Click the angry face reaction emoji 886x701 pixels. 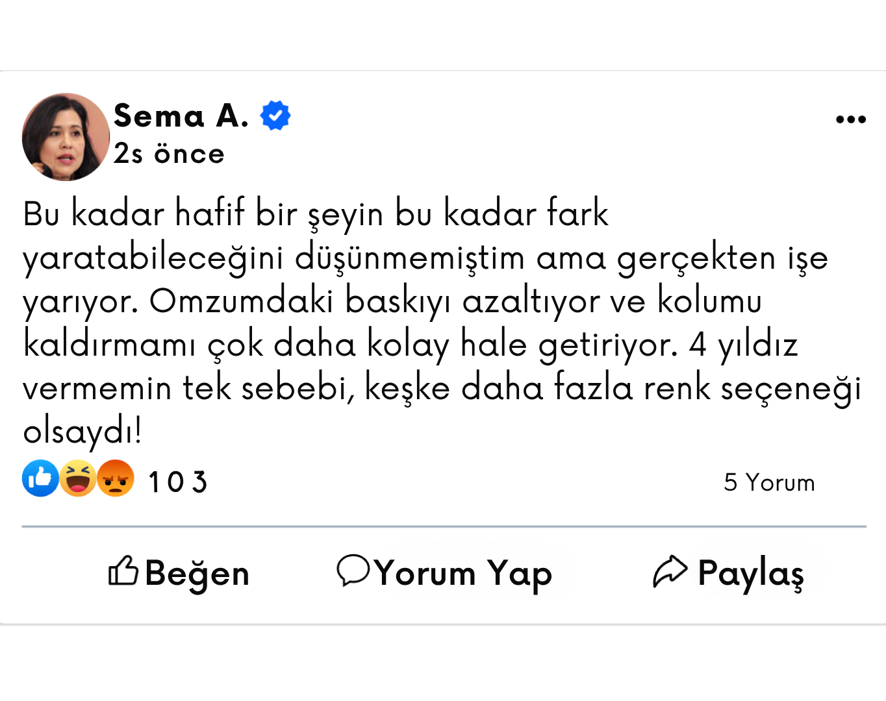[x=116, y=478]
